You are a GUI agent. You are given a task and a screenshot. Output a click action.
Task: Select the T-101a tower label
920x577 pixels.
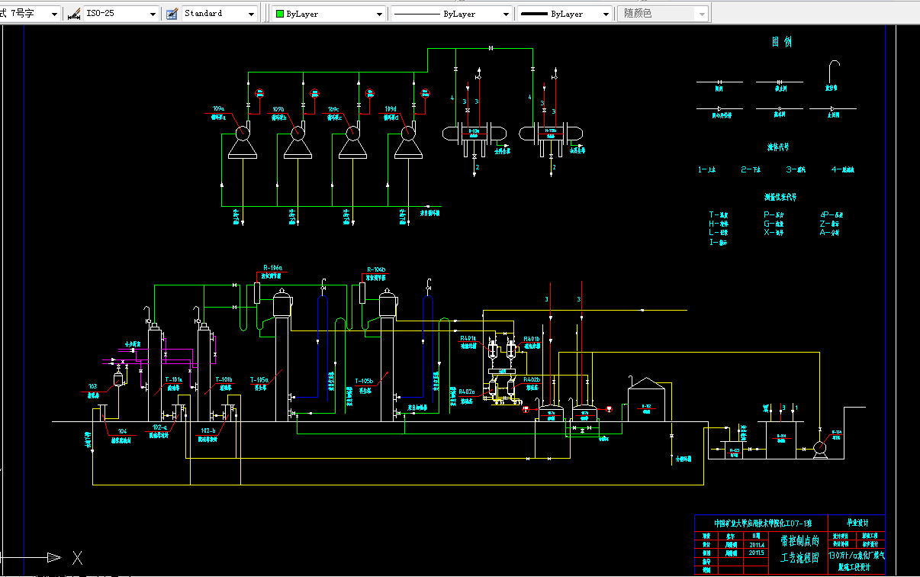[175, 379]
